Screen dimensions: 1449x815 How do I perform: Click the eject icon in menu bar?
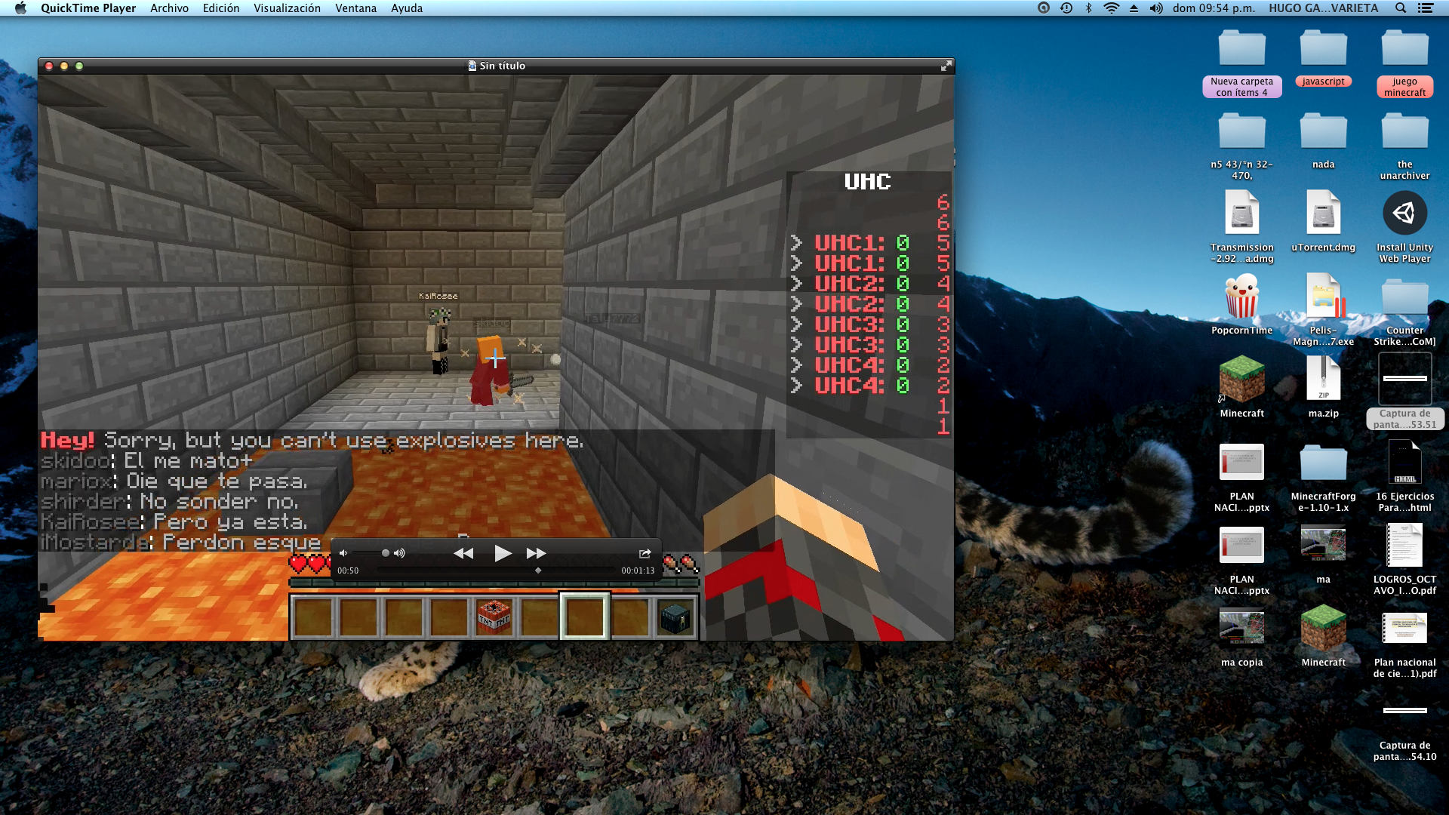(x=1134, y=8)
